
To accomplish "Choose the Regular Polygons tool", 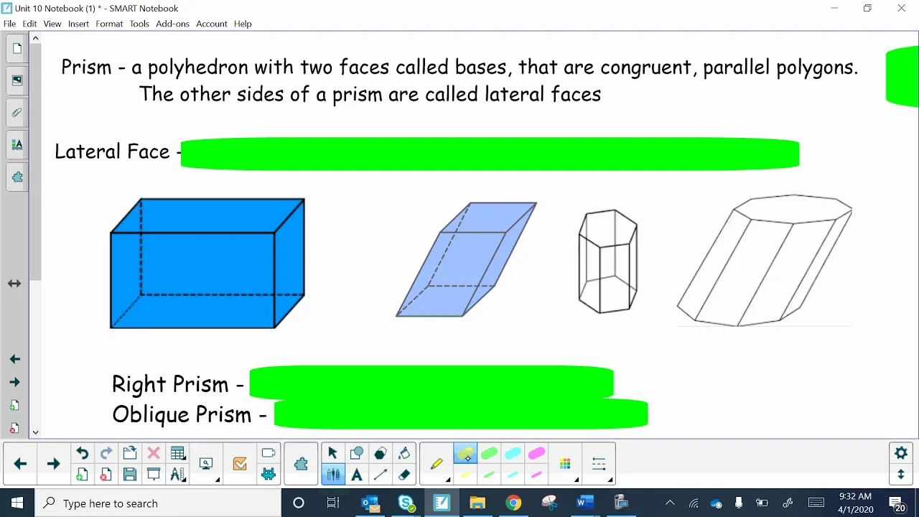I will tap(380, 453).
